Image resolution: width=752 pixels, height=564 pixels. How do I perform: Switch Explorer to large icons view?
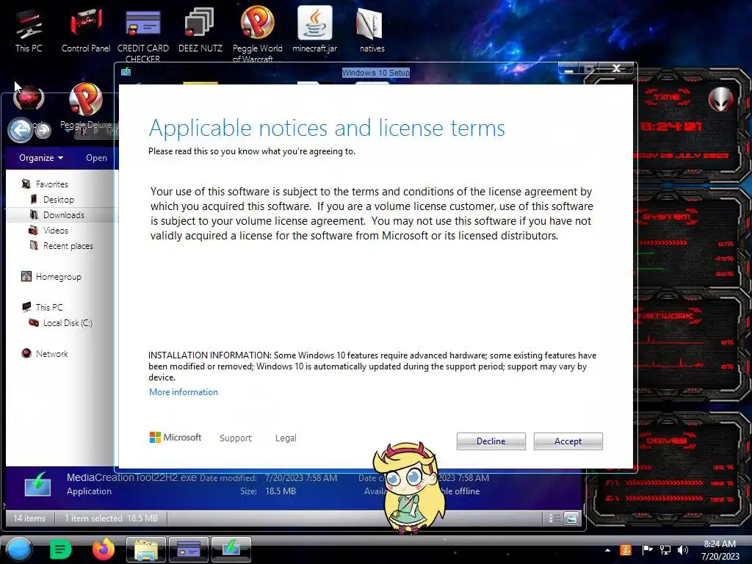click(571, 518)
